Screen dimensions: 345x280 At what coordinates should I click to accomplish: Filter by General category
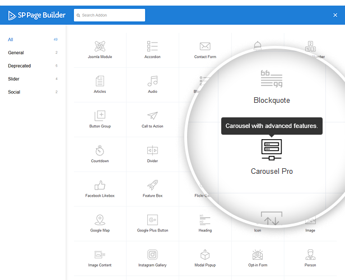click(x=16, y=53)
